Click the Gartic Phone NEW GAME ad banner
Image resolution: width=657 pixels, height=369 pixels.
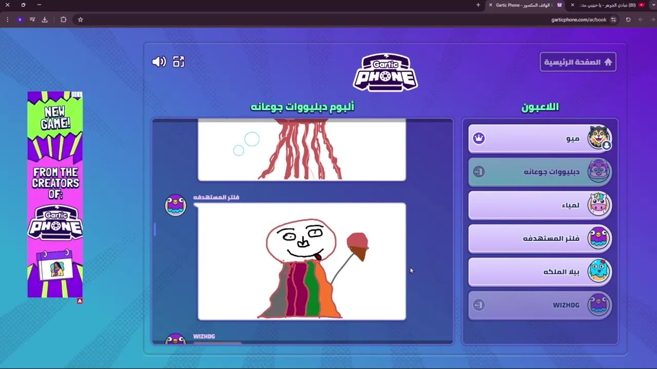click(55, 195)
